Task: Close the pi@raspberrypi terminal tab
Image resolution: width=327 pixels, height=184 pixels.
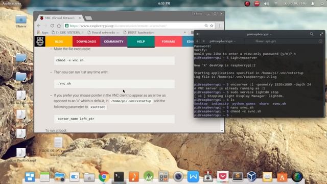Action: point(204,41)
